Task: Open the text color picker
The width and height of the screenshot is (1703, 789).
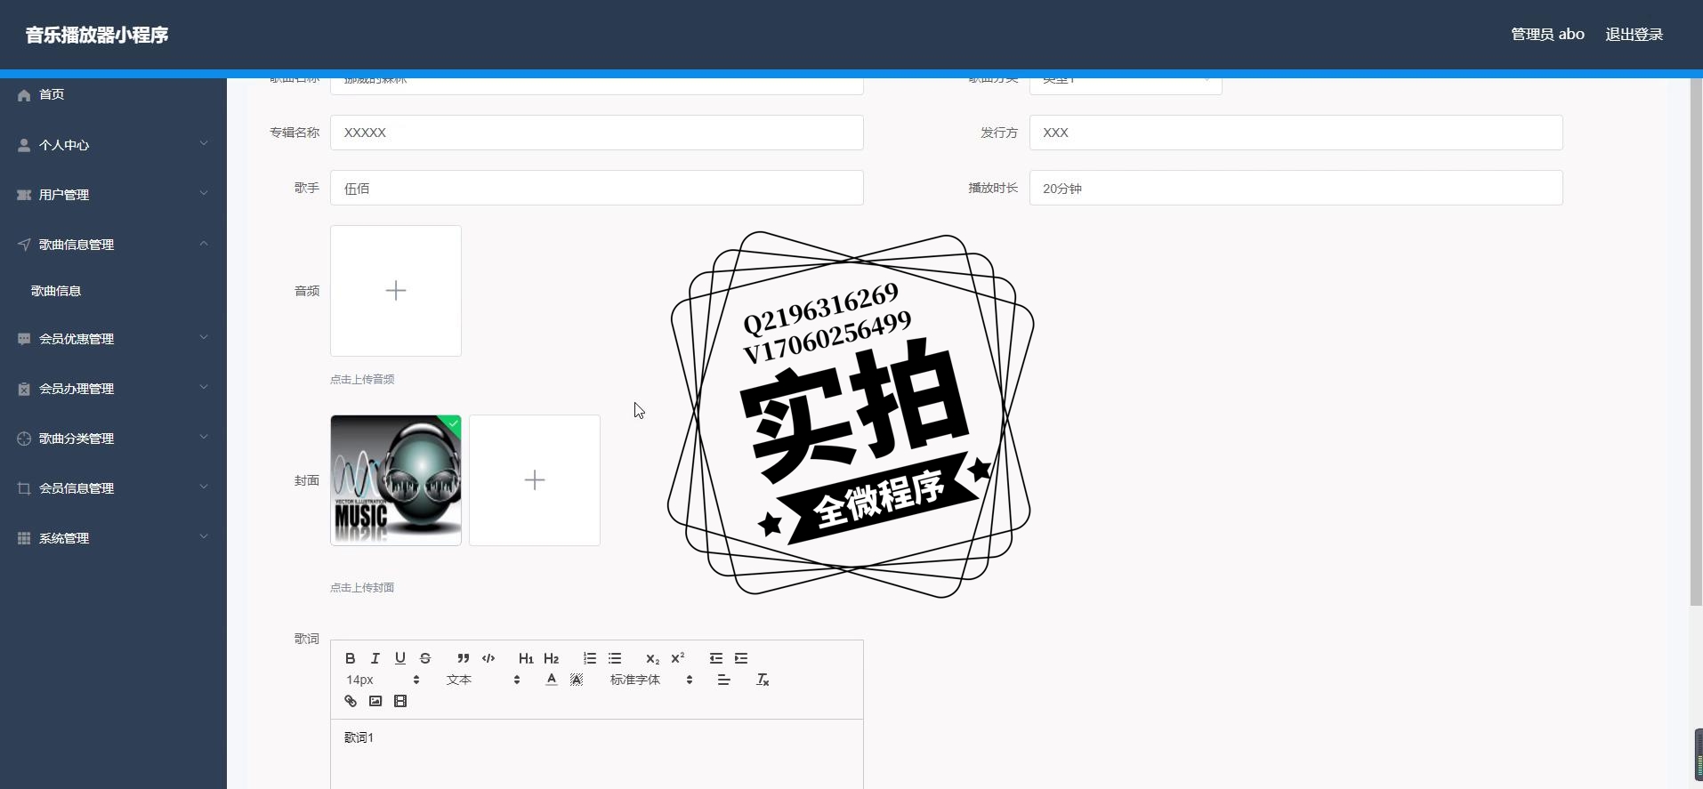Action: (x=552, y=680)
